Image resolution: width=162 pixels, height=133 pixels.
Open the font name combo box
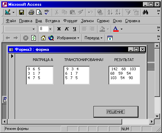coord(20,29)
